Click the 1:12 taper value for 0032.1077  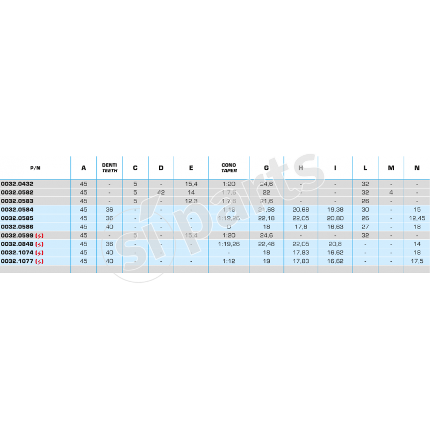tap(229, 261)
